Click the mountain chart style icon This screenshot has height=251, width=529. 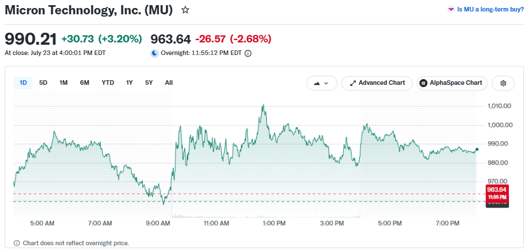click(317, 83)
